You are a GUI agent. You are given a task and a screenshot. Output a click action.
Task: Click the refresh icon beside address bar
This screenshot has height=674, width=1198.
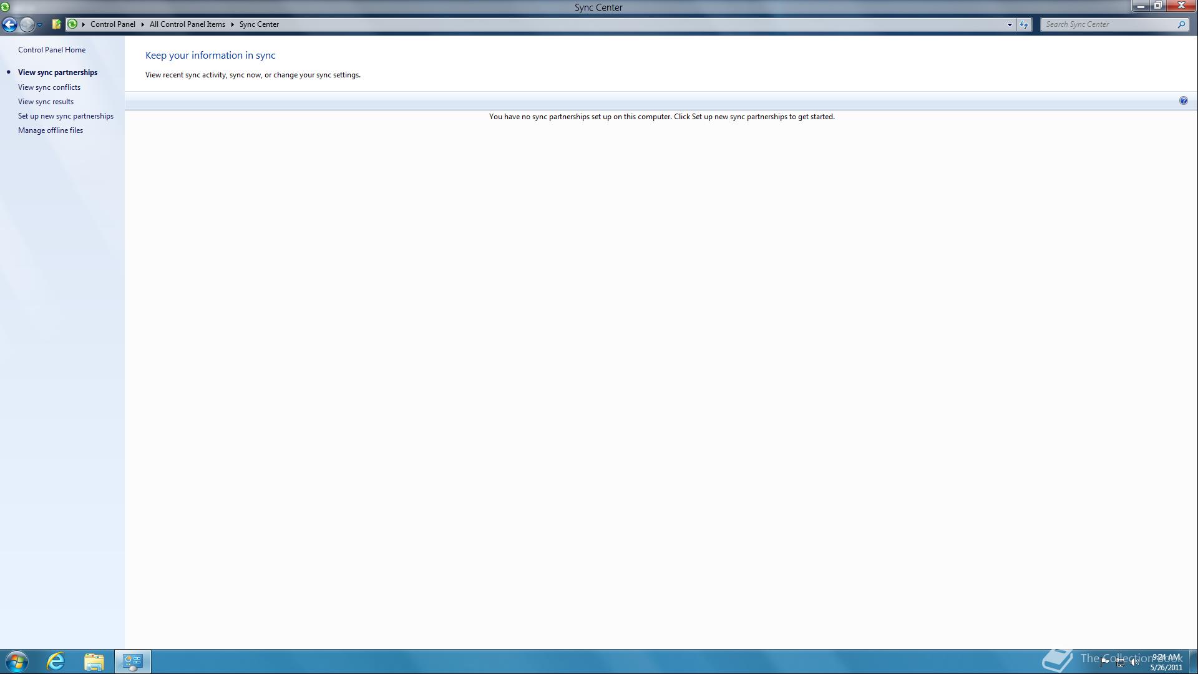[x=1024, y=24]
